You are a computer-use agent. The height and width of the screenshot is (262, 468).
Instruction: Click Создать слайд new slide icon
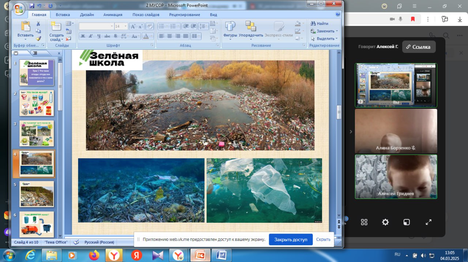(56, 26)
